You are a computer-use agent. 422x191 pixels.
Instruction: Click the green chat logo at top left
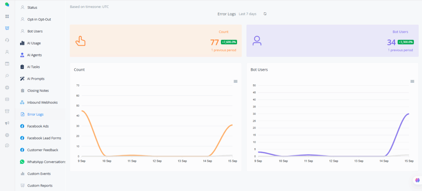pyautogui.click(x=7, y=5)
